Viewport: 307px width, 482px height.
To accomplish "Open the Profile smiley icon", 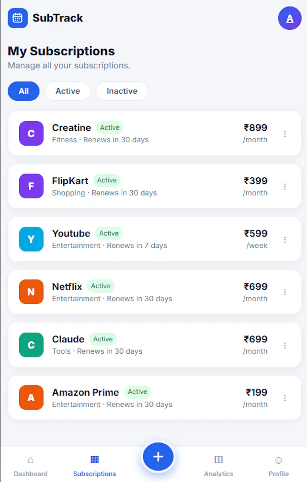I will tap(279, 460).
